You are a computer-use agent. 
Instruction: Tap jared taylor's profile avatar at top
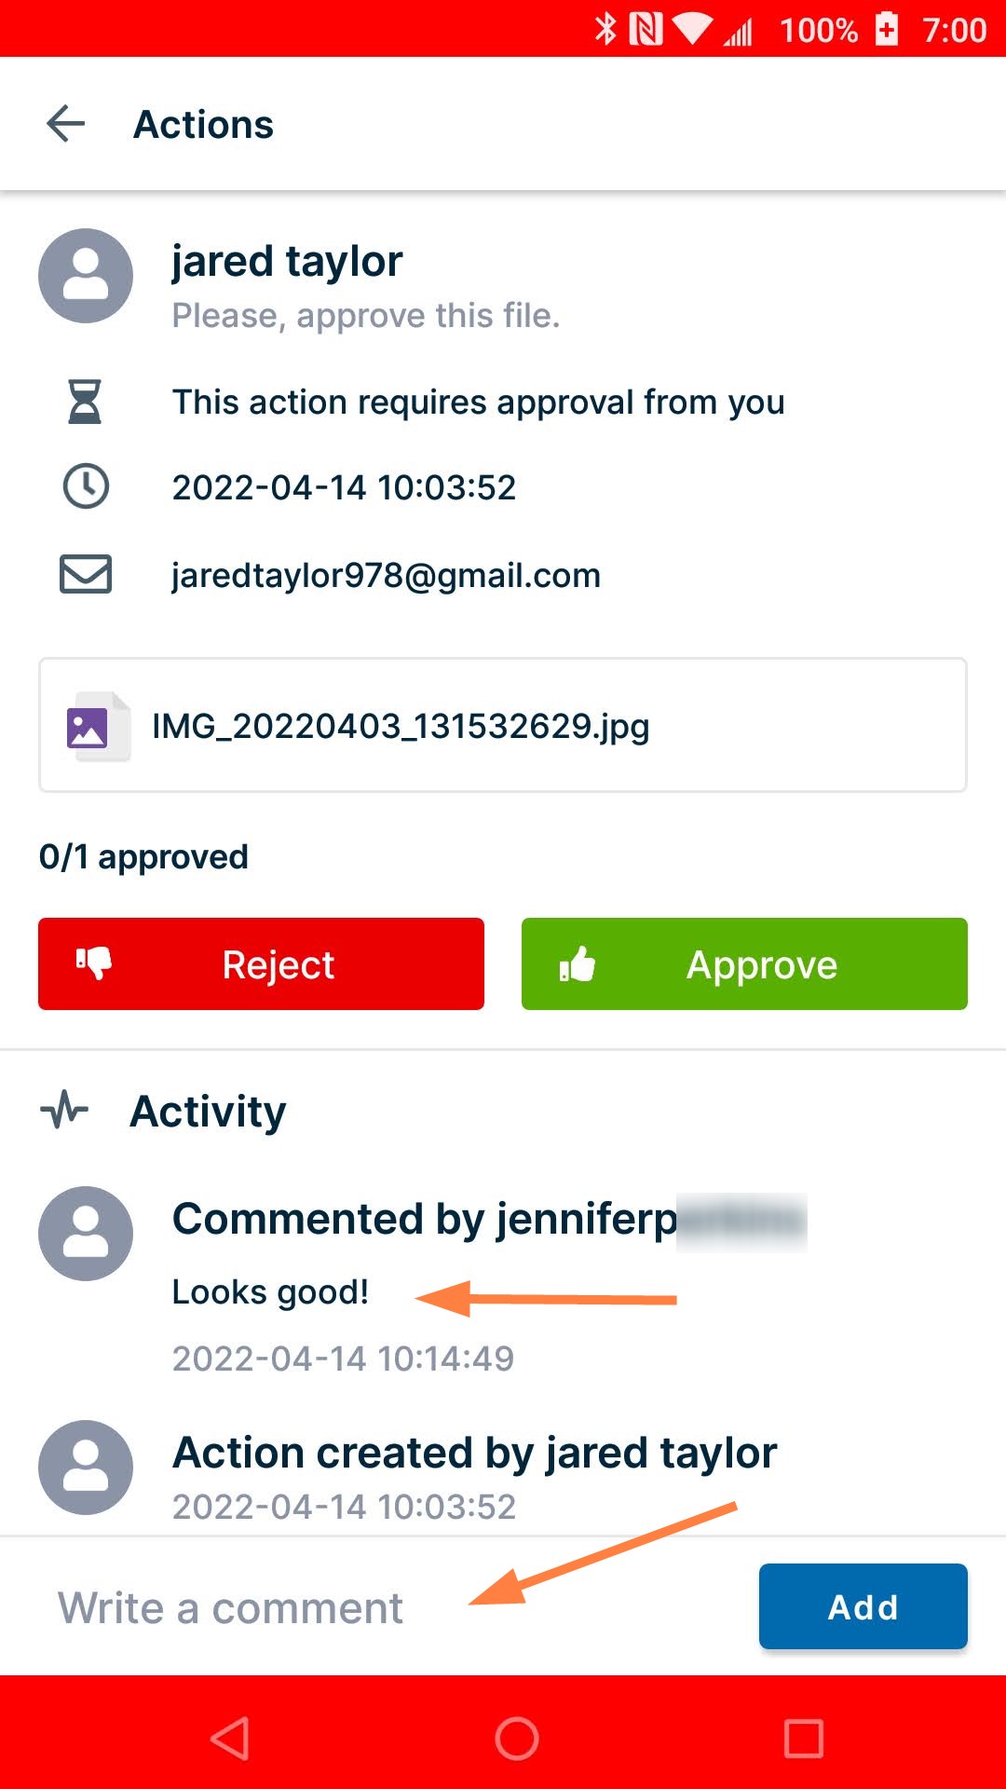point(86,276)
